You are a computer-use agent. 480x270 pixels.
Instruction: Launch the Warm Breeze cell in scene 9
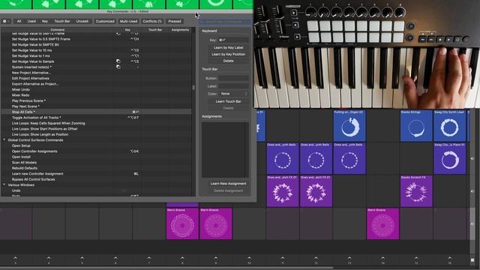(x=216, y=223)
